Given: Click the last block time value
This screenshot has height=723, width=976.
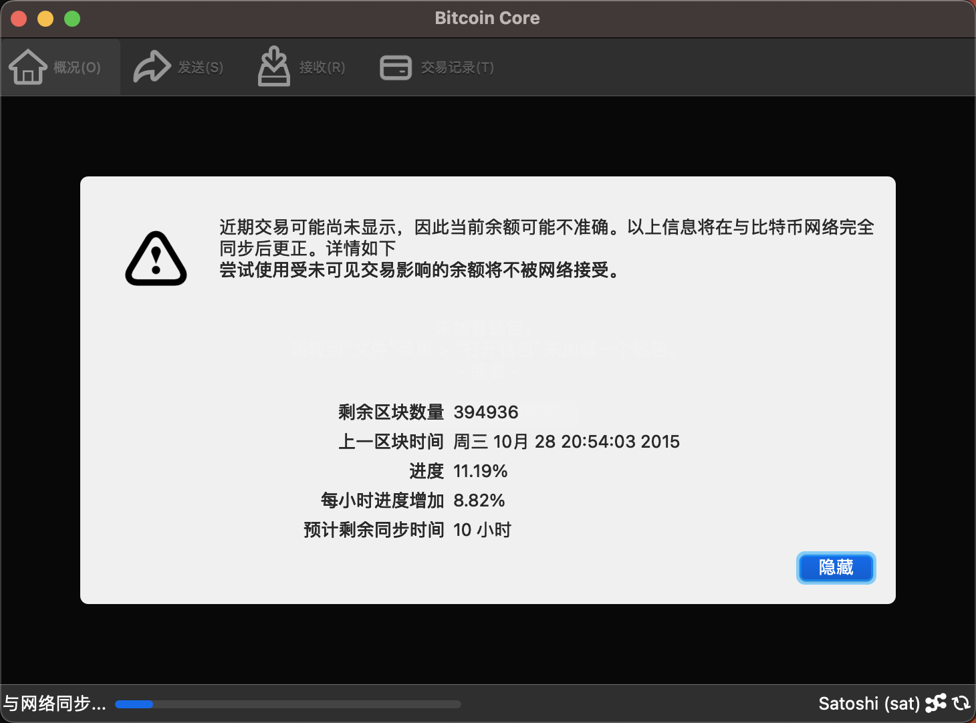Looking at the screenshot, I should 566,442.
